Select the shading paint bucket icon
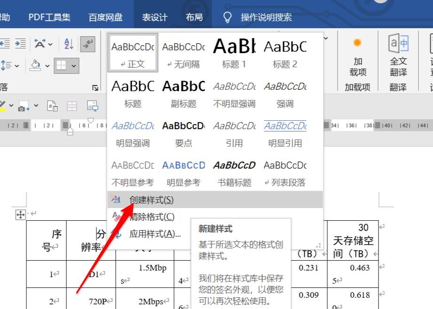Viewport: 433px width, 309px height. click(x=35, y=65)
